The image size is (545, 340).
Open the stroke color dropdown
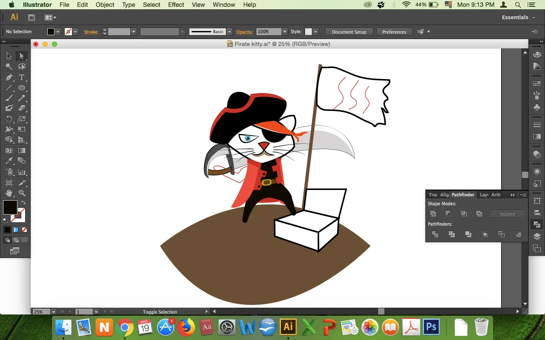coord(75,32)
